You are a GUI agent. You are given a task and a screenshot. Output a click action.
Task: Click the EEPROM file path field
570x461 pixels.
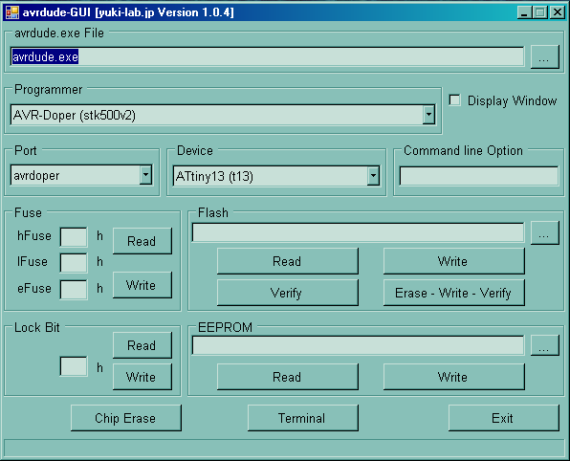(x=358, y=345)
